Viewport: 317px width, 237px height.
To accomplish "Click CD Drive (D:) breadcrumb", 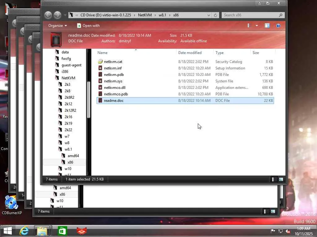I will pos(106,15).
